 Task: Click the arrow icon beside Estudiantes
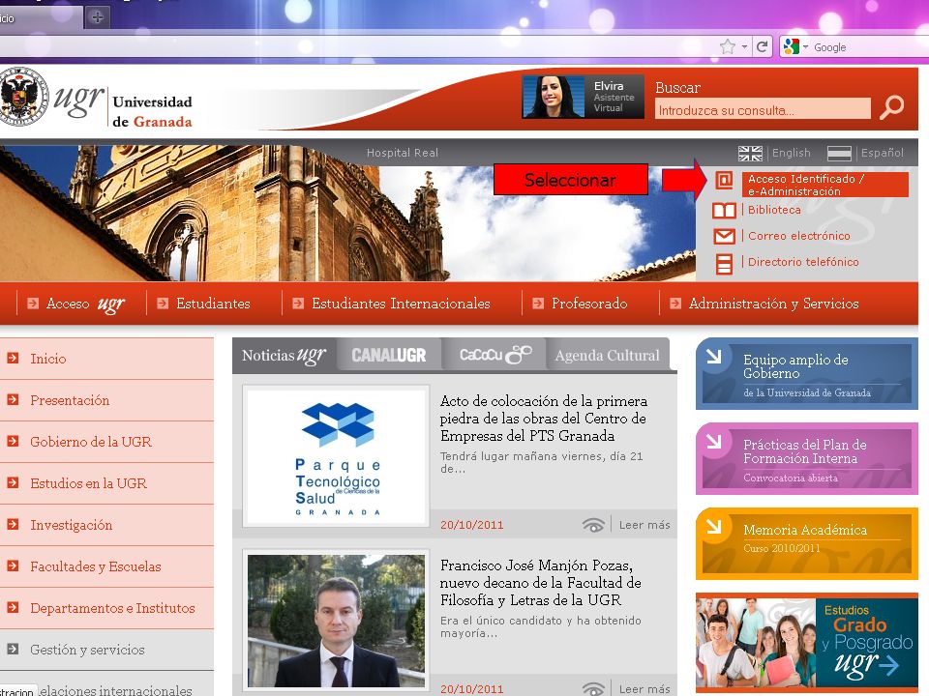coord(163,304)
